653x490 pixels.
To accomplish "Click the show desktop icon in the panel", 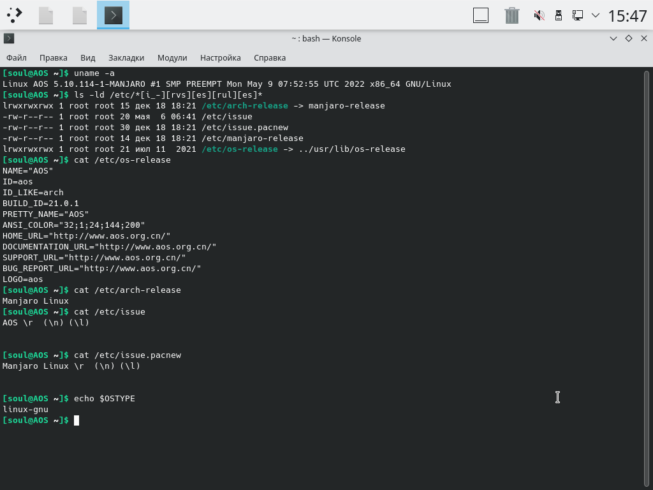I will point(481,15).
